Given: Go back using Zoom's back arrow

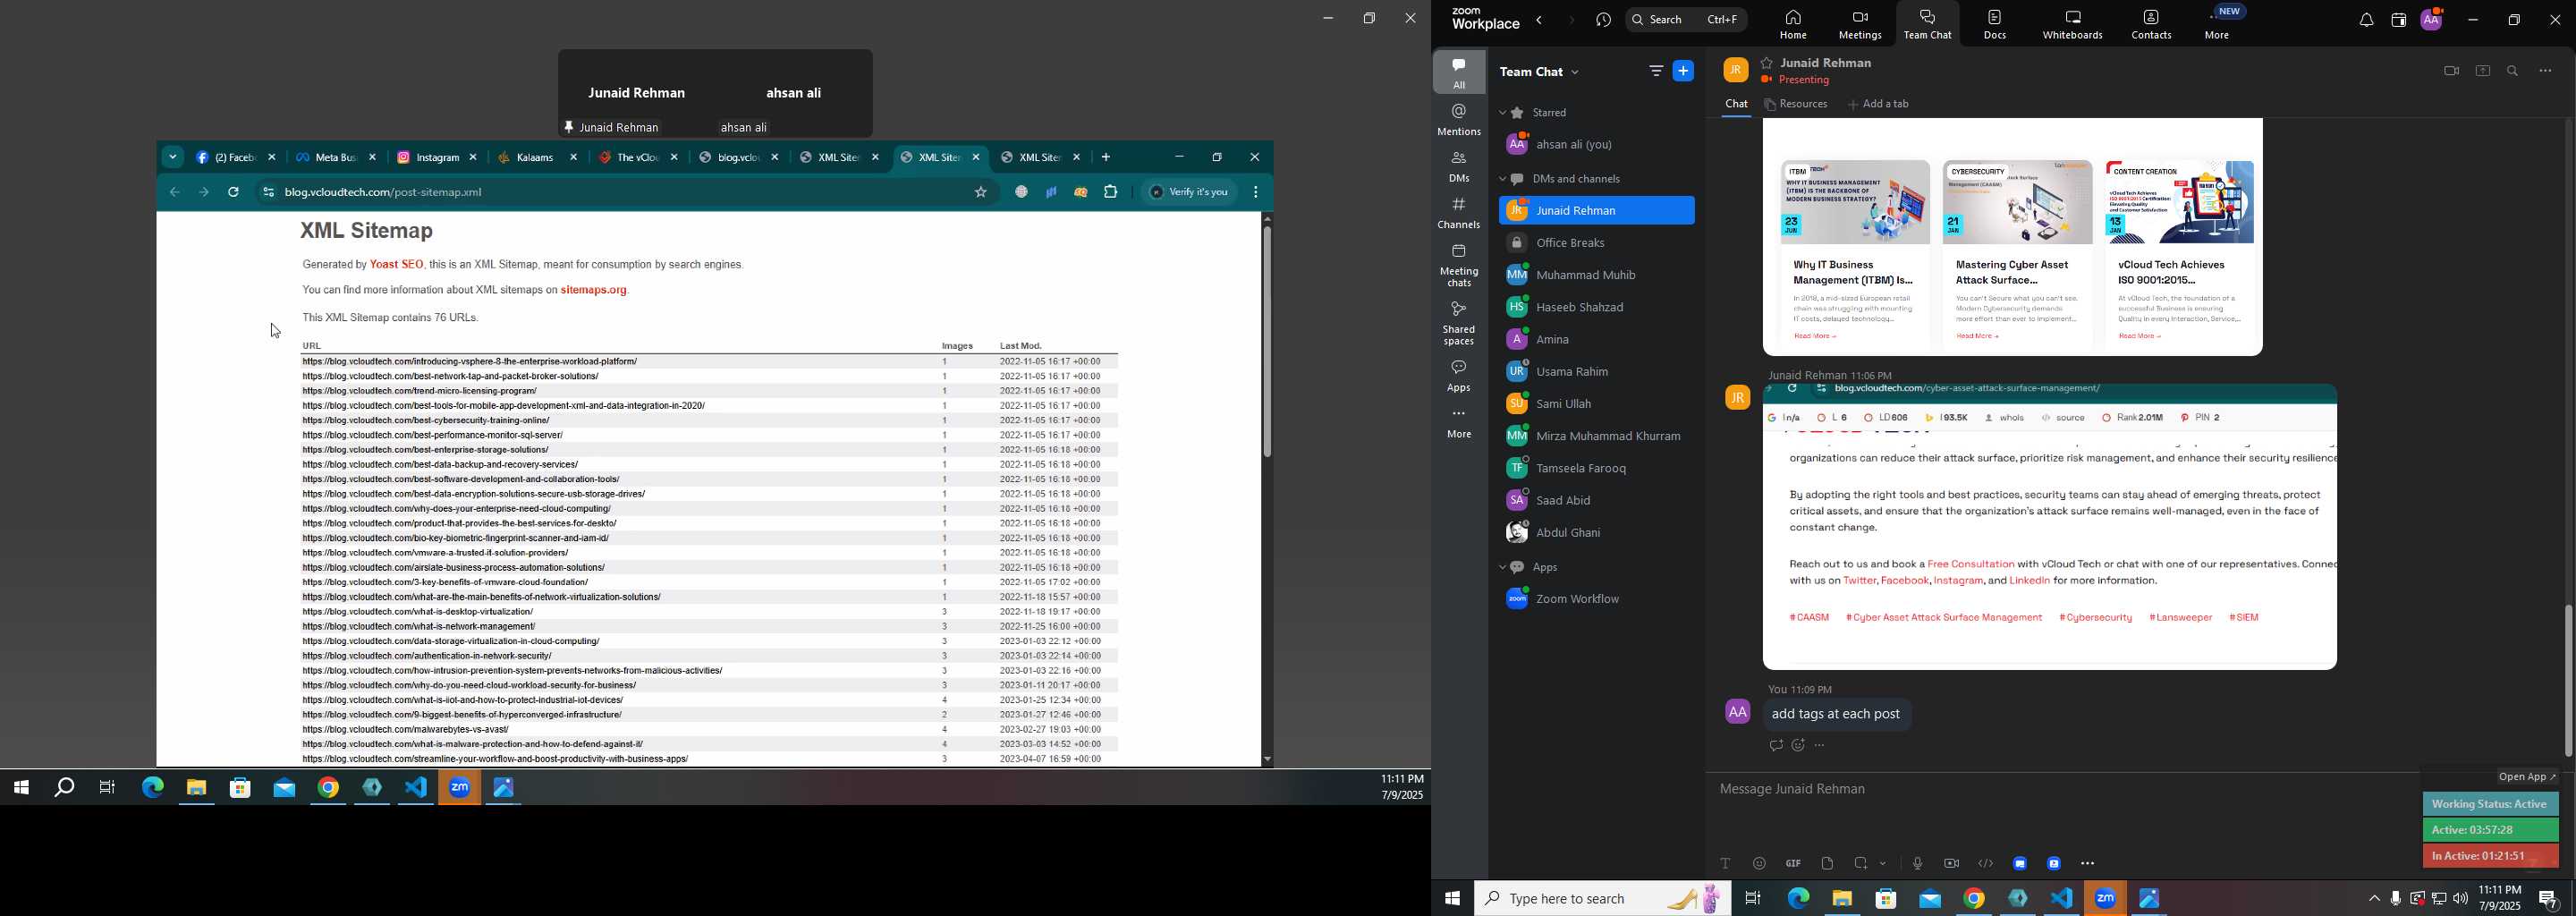Looking at the screenshot, I should 1540,21.
